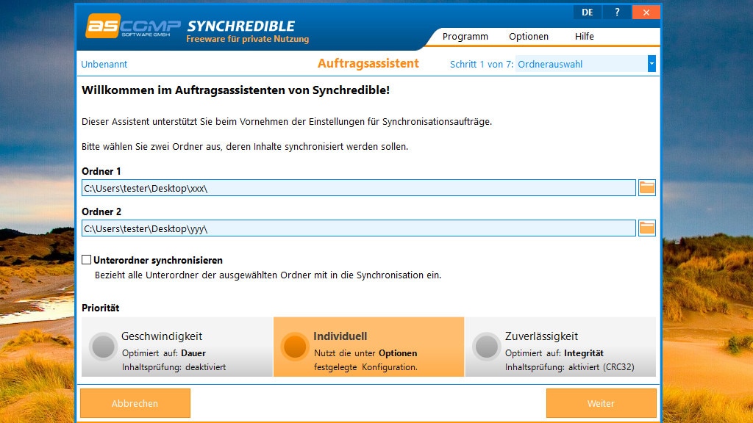Click 'Freeware für private Nutzung' text
Viewport: 753px width, 423px height.
coord(248,39)
